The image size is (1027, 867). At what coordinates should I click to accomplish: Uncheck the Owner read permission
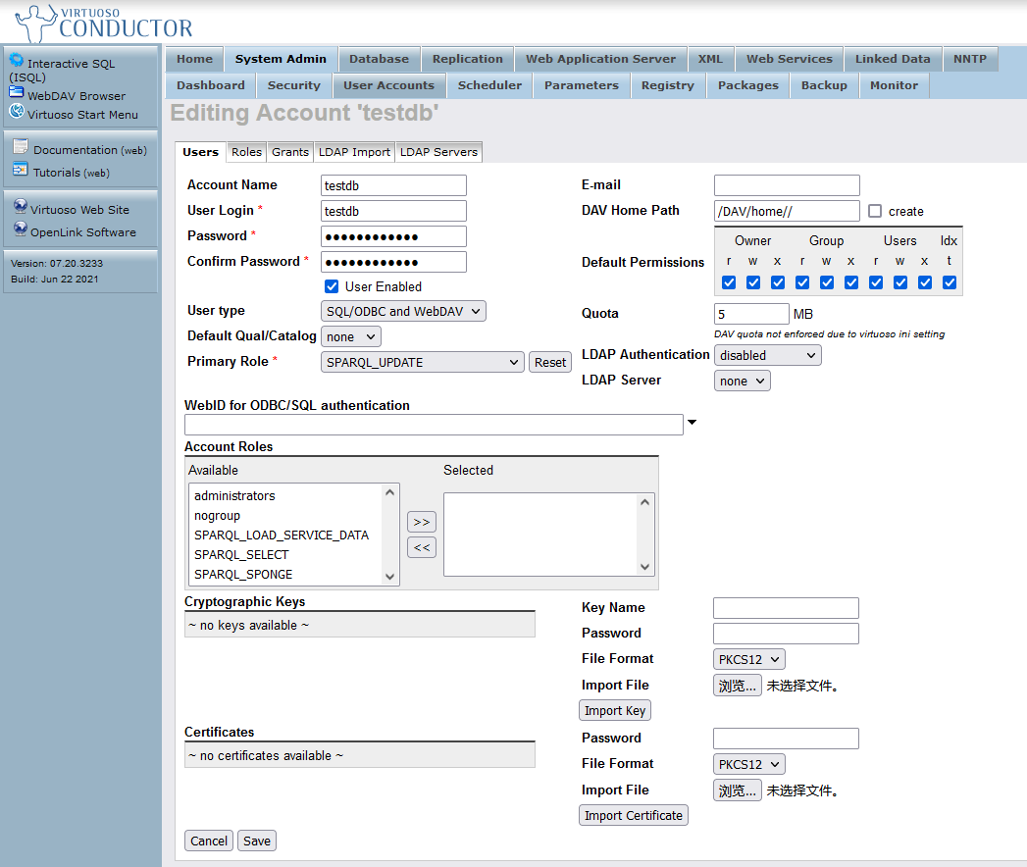pyautogui.click(x=729, y=282)
